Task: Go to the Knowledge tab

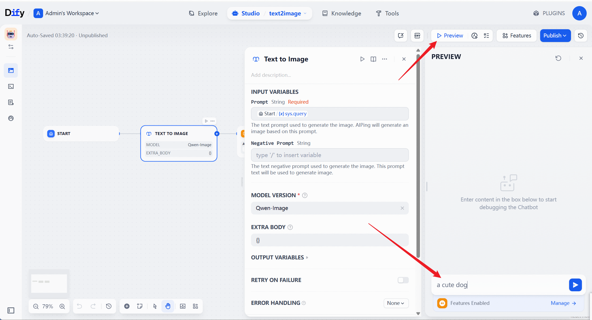Action: point(342,13)
